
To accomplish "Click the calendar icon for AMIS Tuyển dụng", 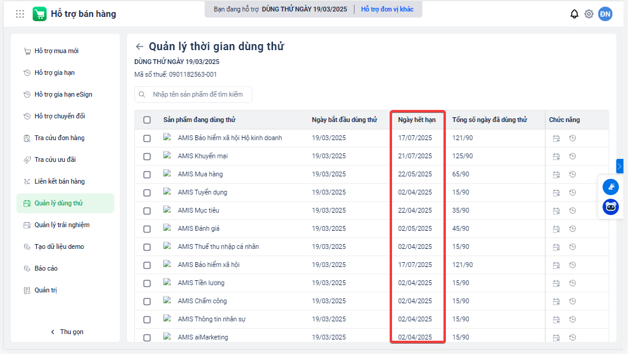I will click(x=557, y=192).
